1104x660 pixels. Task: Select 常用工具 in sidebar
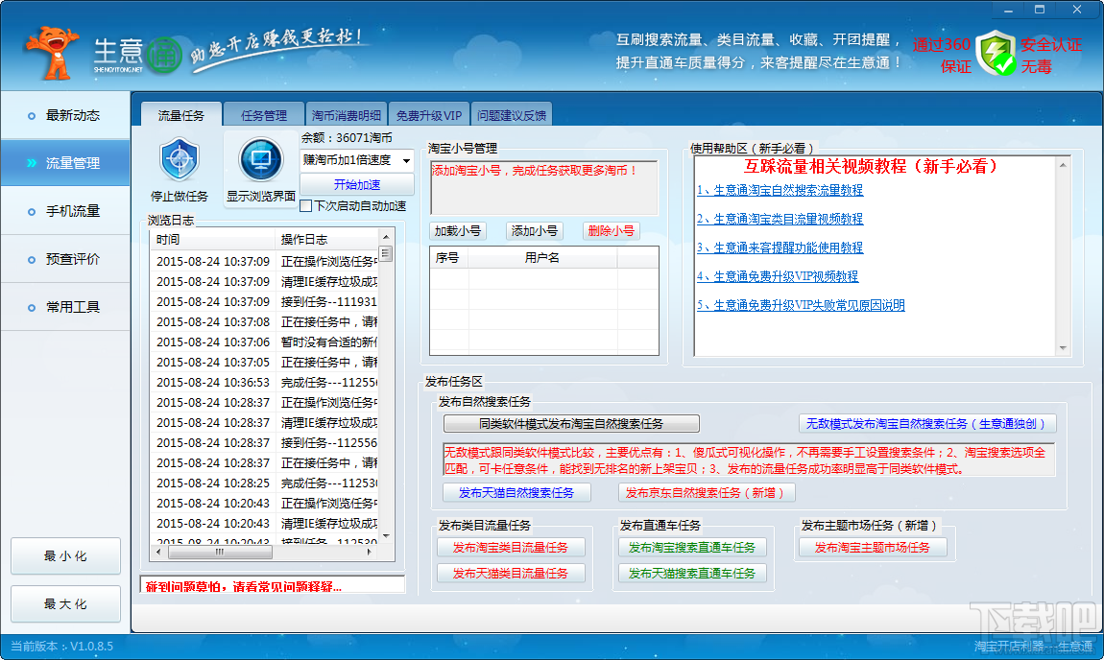[64, 307]
